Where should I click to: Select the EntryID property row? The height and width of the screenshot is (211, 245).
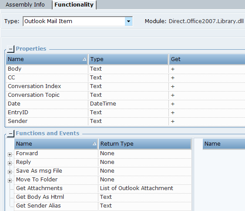(x=125, y=112)
